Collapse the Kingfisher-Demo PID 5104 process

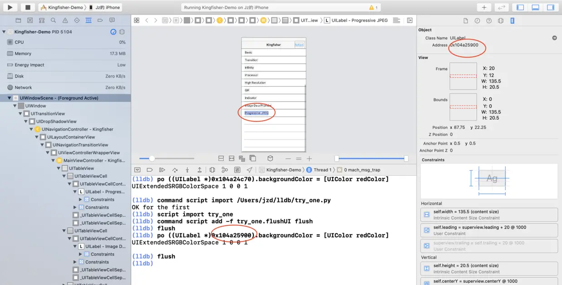click(4, 32)
